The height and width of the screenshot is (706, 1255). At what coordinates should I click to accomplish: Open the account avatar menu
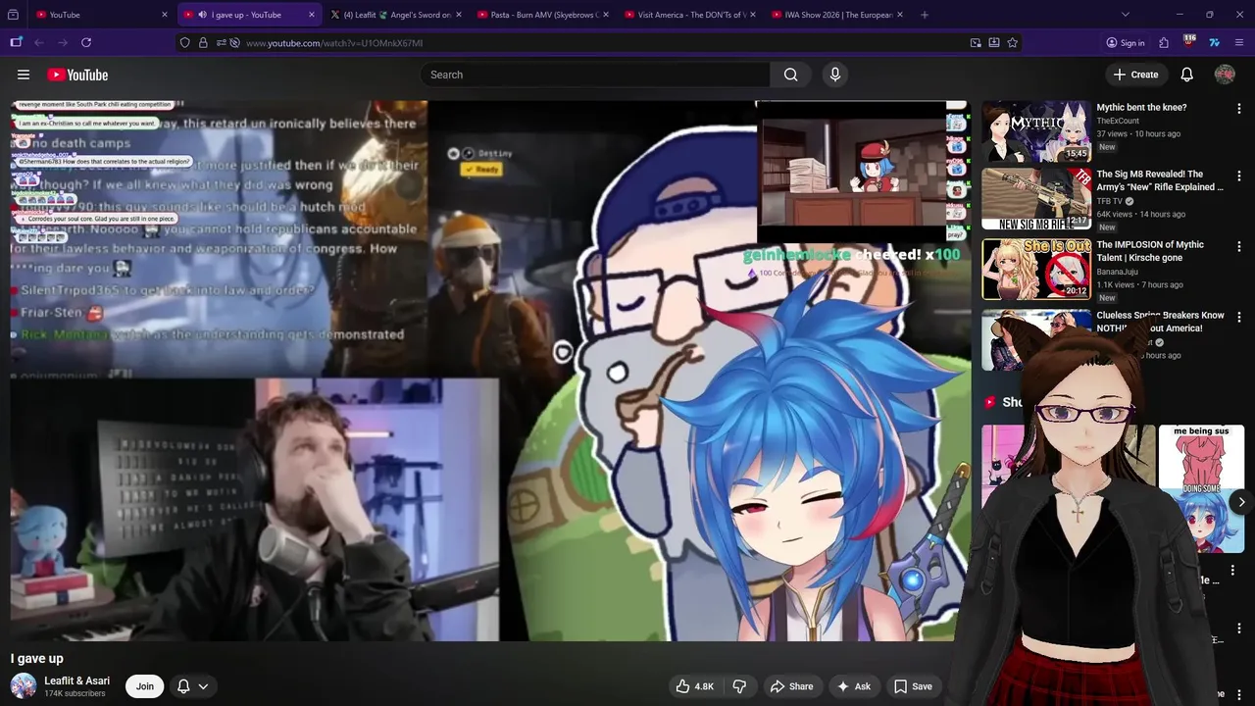(x=1225, y=75)
